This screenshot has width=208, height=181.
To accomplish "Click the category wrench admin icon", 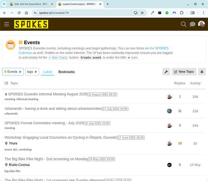I will (x=166, y=72).
